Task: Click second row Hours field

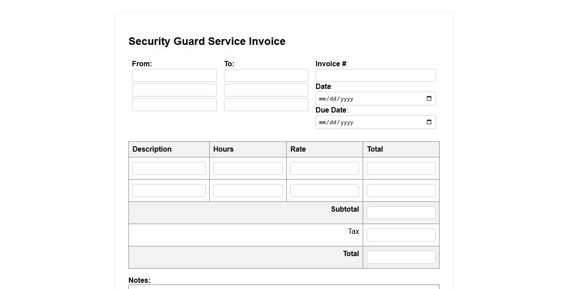Action: [248, 191]
